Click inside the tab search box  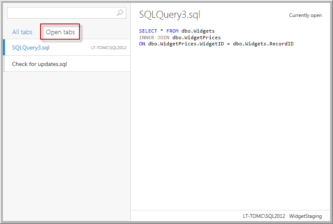62,13
